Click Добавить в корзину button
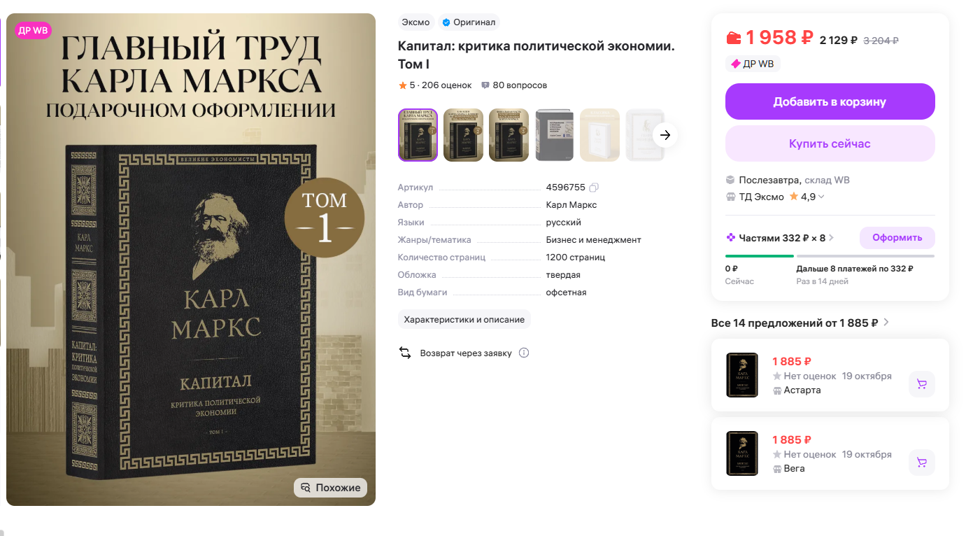Viewport: 966px width, 536px height. click(830, 101)
